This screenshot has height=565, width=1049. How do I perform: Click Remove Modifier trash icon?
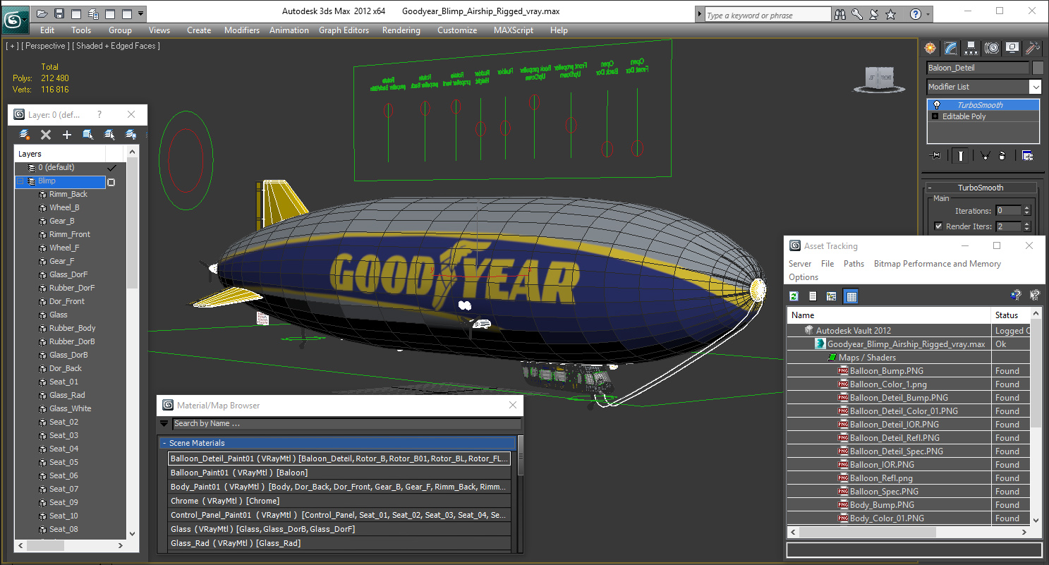pyautogui.click(x=1002, y=156)
